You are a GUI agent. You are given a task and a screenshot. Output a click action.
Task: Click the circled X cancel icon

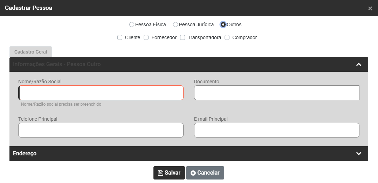point(193,173)
